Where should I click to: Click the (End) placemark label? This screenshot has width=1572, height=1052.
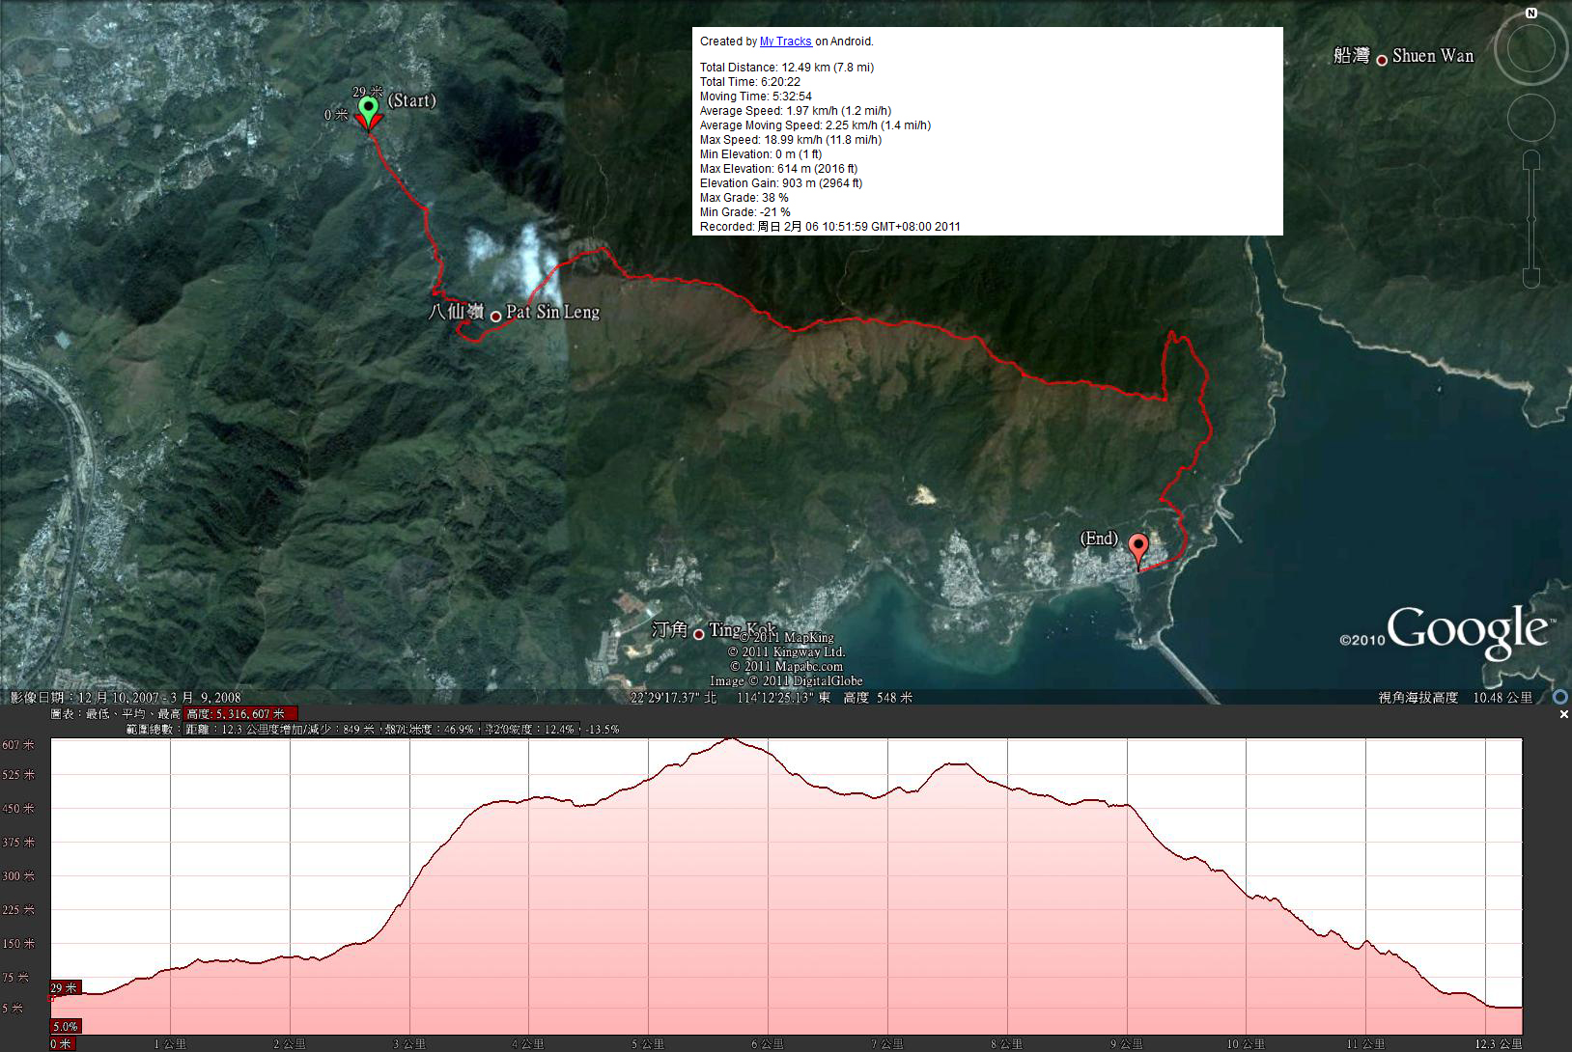(1099, 539)
